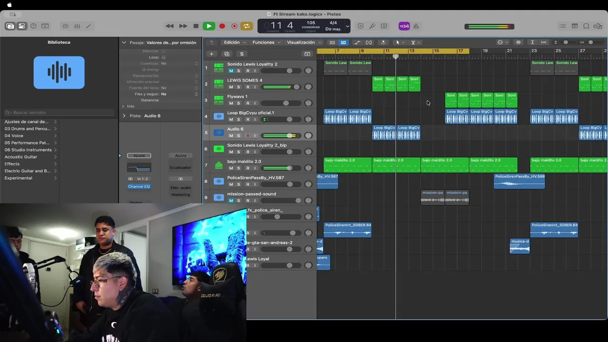Toggle the yellow Cycle button
Viewport: 608px width, 342px height.
tap(247, 26)
